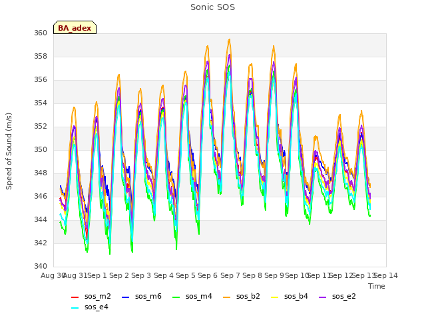This screenshot has height=320, width=426.
Task: Toggle the sos_b2 legend entry
Action: pyautogui.click(x=241, y=296)
